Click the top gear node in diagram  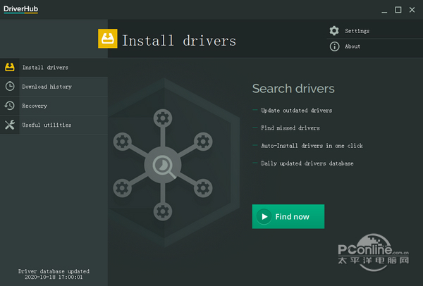163,118
